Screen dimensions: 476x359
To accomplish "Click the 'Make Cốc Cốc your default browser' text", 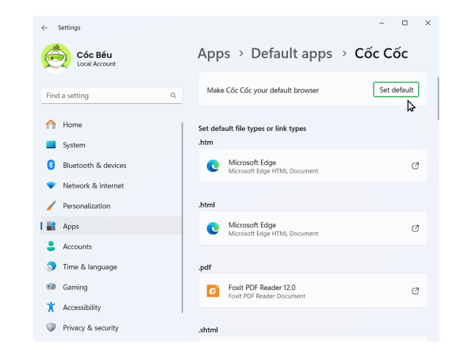I will 263,90.
